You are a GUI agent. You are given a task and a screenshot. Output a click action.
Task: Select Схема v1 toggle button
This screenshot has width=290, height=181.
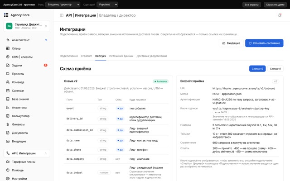coord(275,69)
